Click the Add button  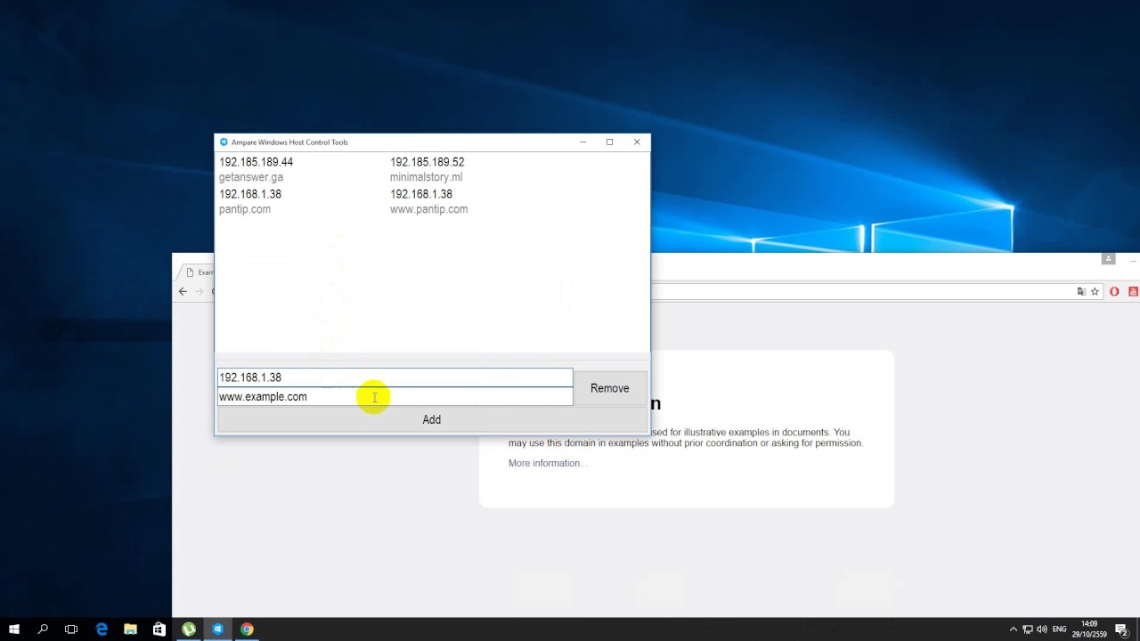[431, 419]
